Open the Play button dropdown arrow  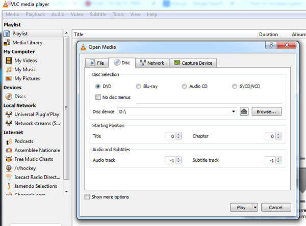[x=255, y=208]
